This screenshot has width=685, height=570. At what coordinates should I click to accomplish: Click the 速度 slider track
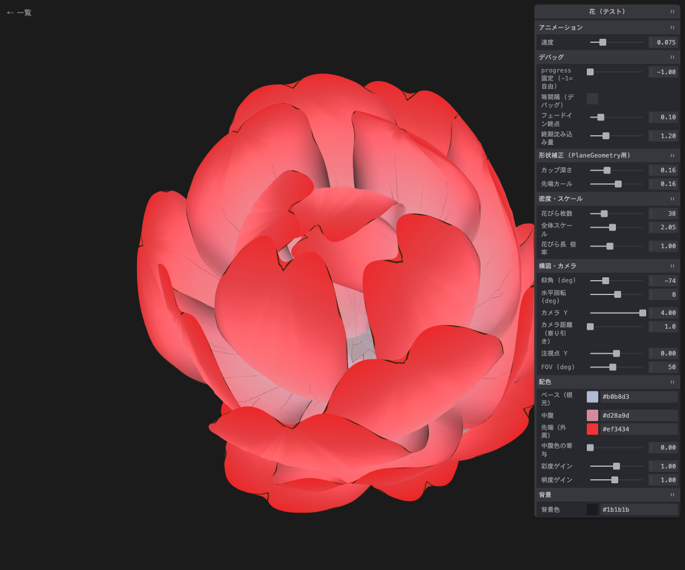pos(616,42)
